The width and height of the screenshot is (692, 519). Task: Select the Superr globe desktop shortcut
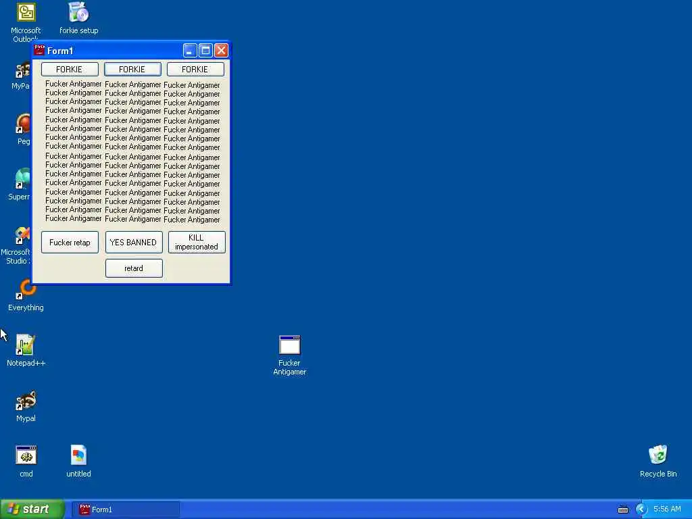click(x=21, y=184)
